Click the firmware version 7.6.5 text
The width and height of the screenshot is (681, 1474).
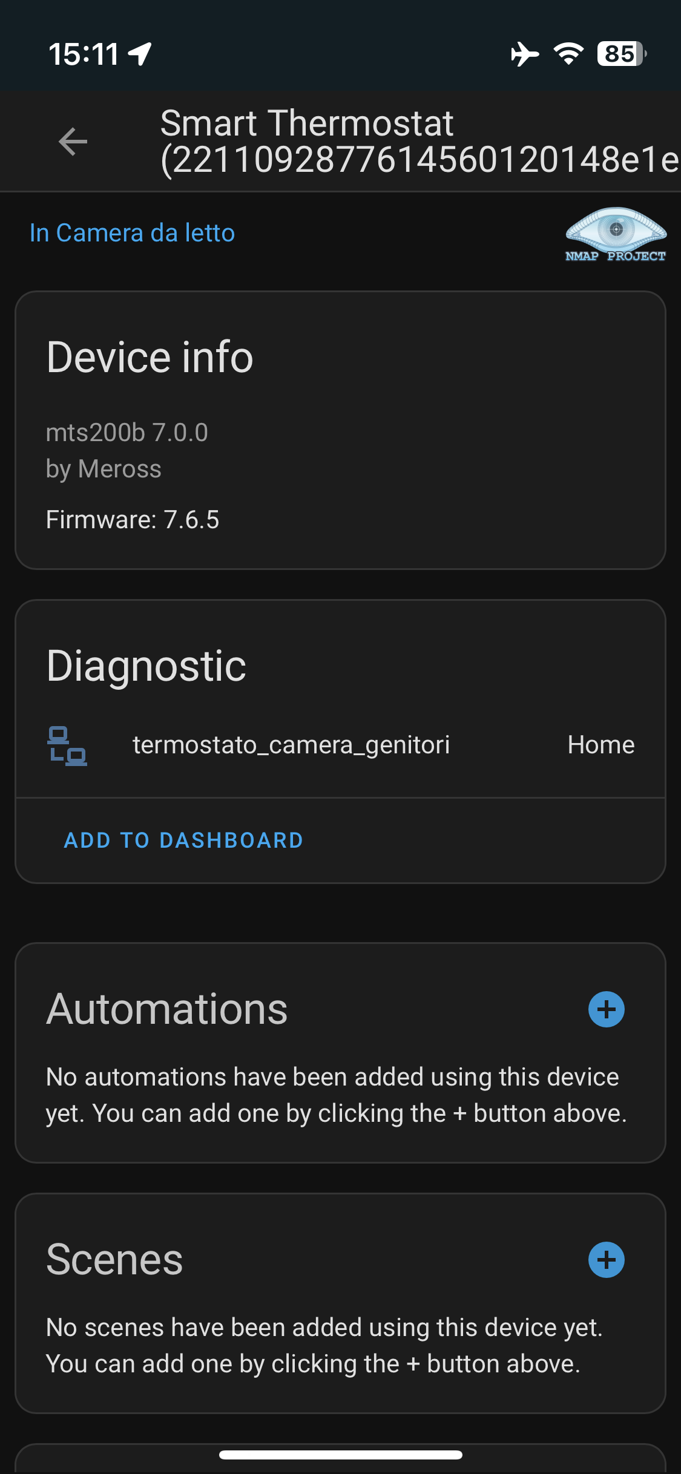(x=133, y=520)
